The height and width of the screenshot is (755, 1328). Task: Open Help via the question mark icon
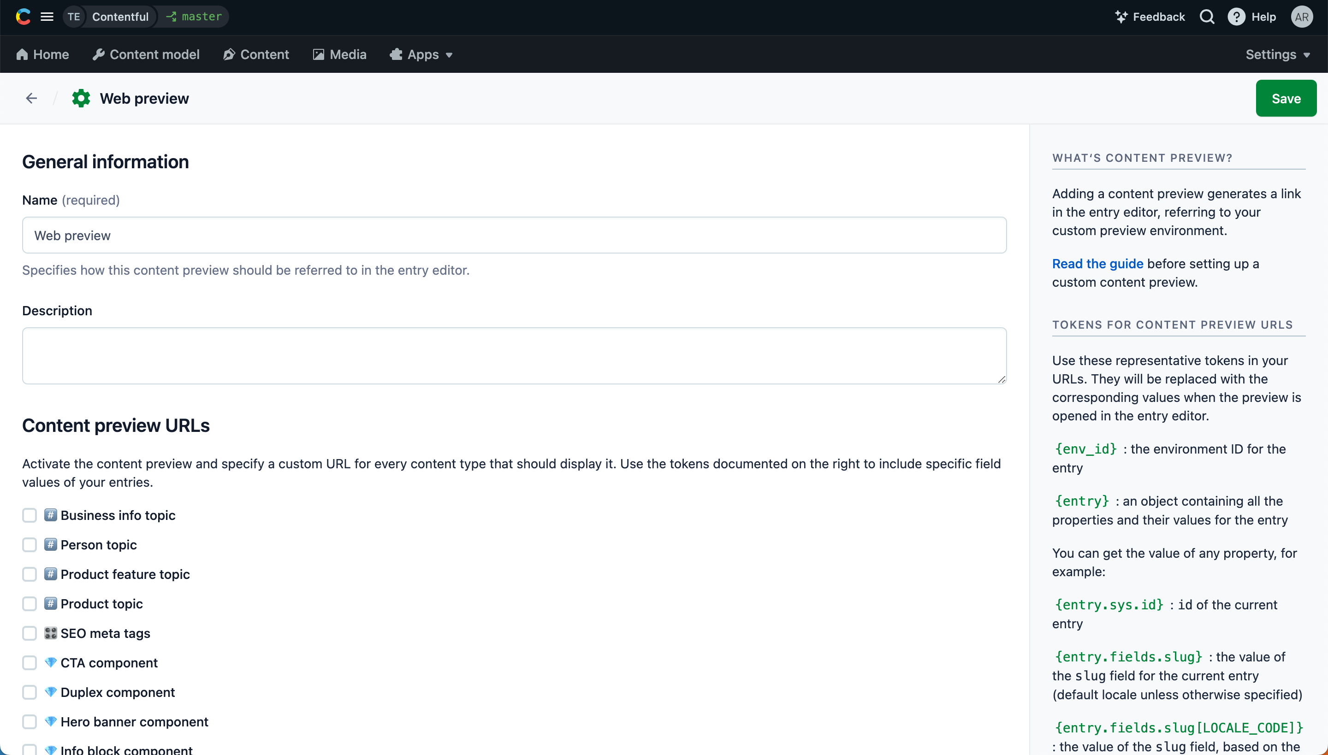(1237, 16)
